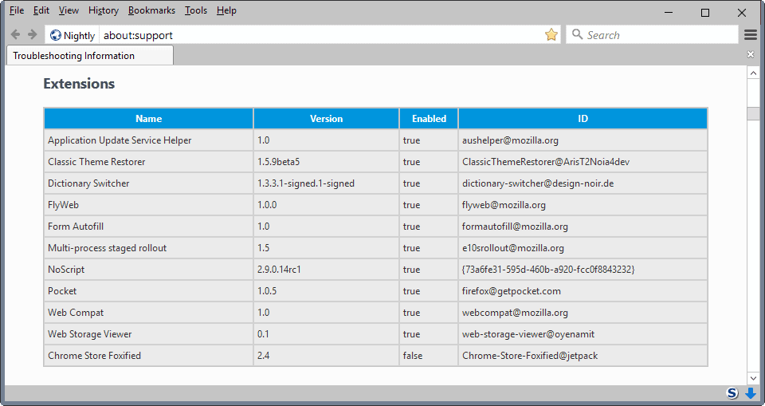Open the Bookmarks menu
The width and height of the screenshot is (765, 406).
151,10
